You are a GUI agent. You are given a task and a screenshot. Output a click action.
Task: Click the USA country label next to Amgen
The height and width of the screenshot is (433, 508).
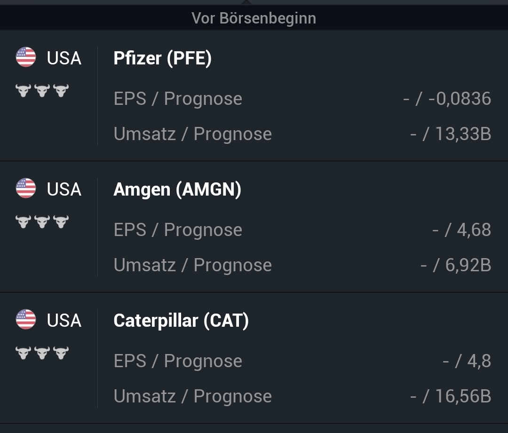[x=64, y=189]
